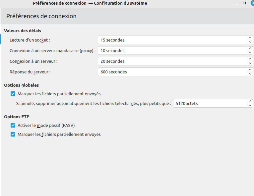Increase the proxy server connection timeout

pos(250,49)
